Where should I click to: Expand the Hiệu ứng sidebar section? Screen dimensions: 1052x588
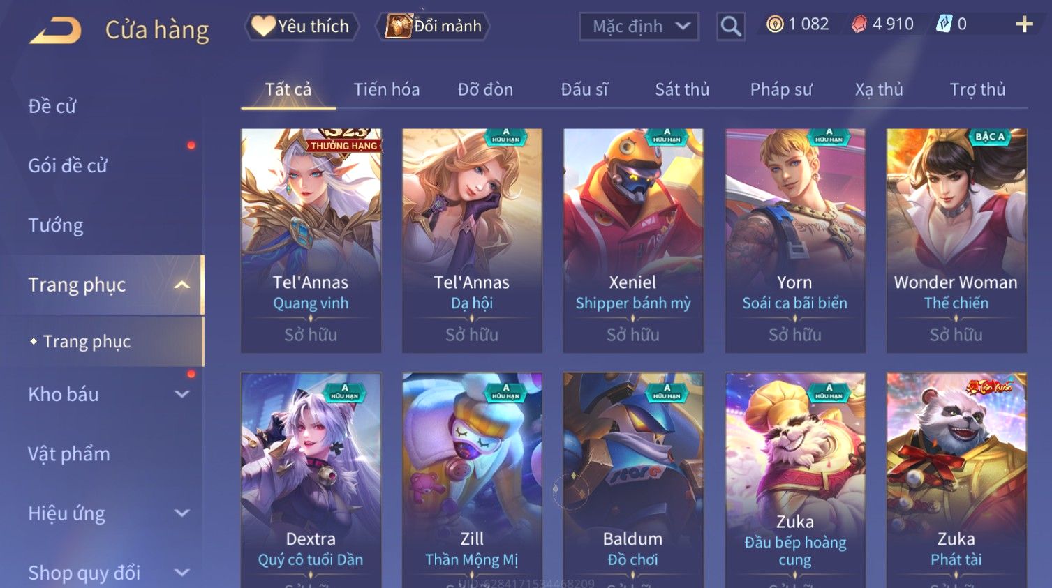tap(182, 513)
